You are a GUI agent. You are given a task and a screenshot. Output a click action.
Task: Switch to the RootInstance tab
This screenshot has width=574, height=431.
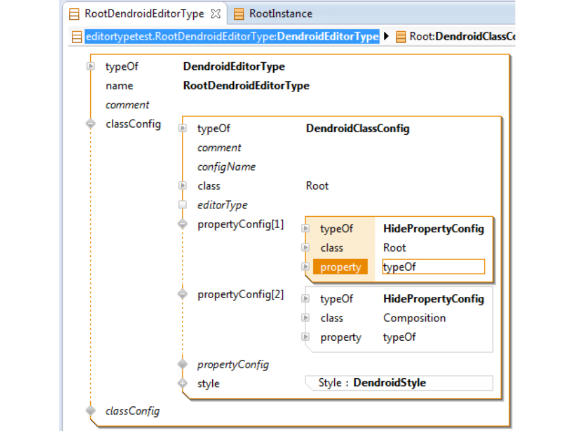[280, 13]
